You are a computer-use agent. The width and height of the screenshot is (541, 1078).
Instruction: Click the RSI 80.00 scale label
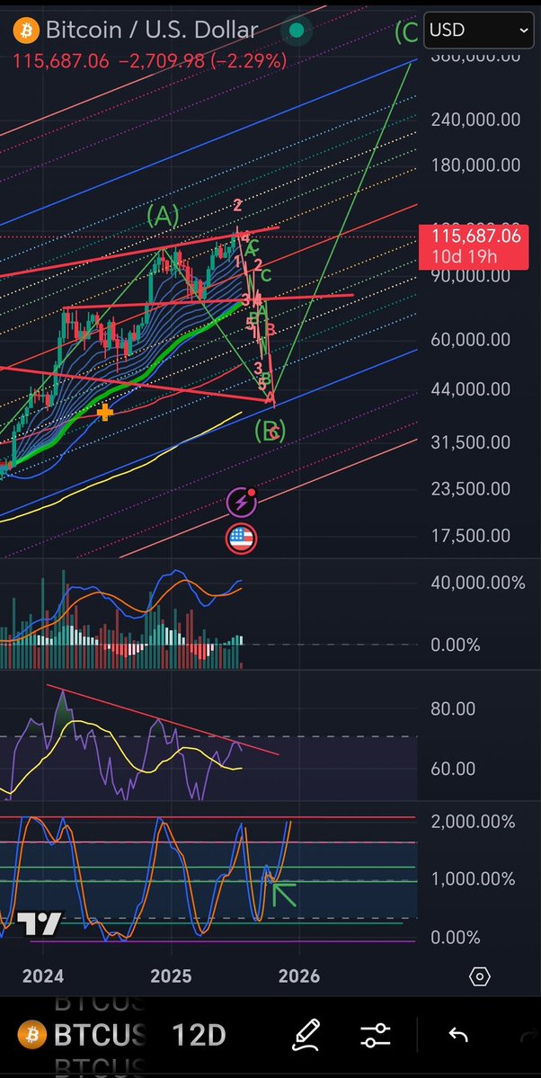pos(453,708)
